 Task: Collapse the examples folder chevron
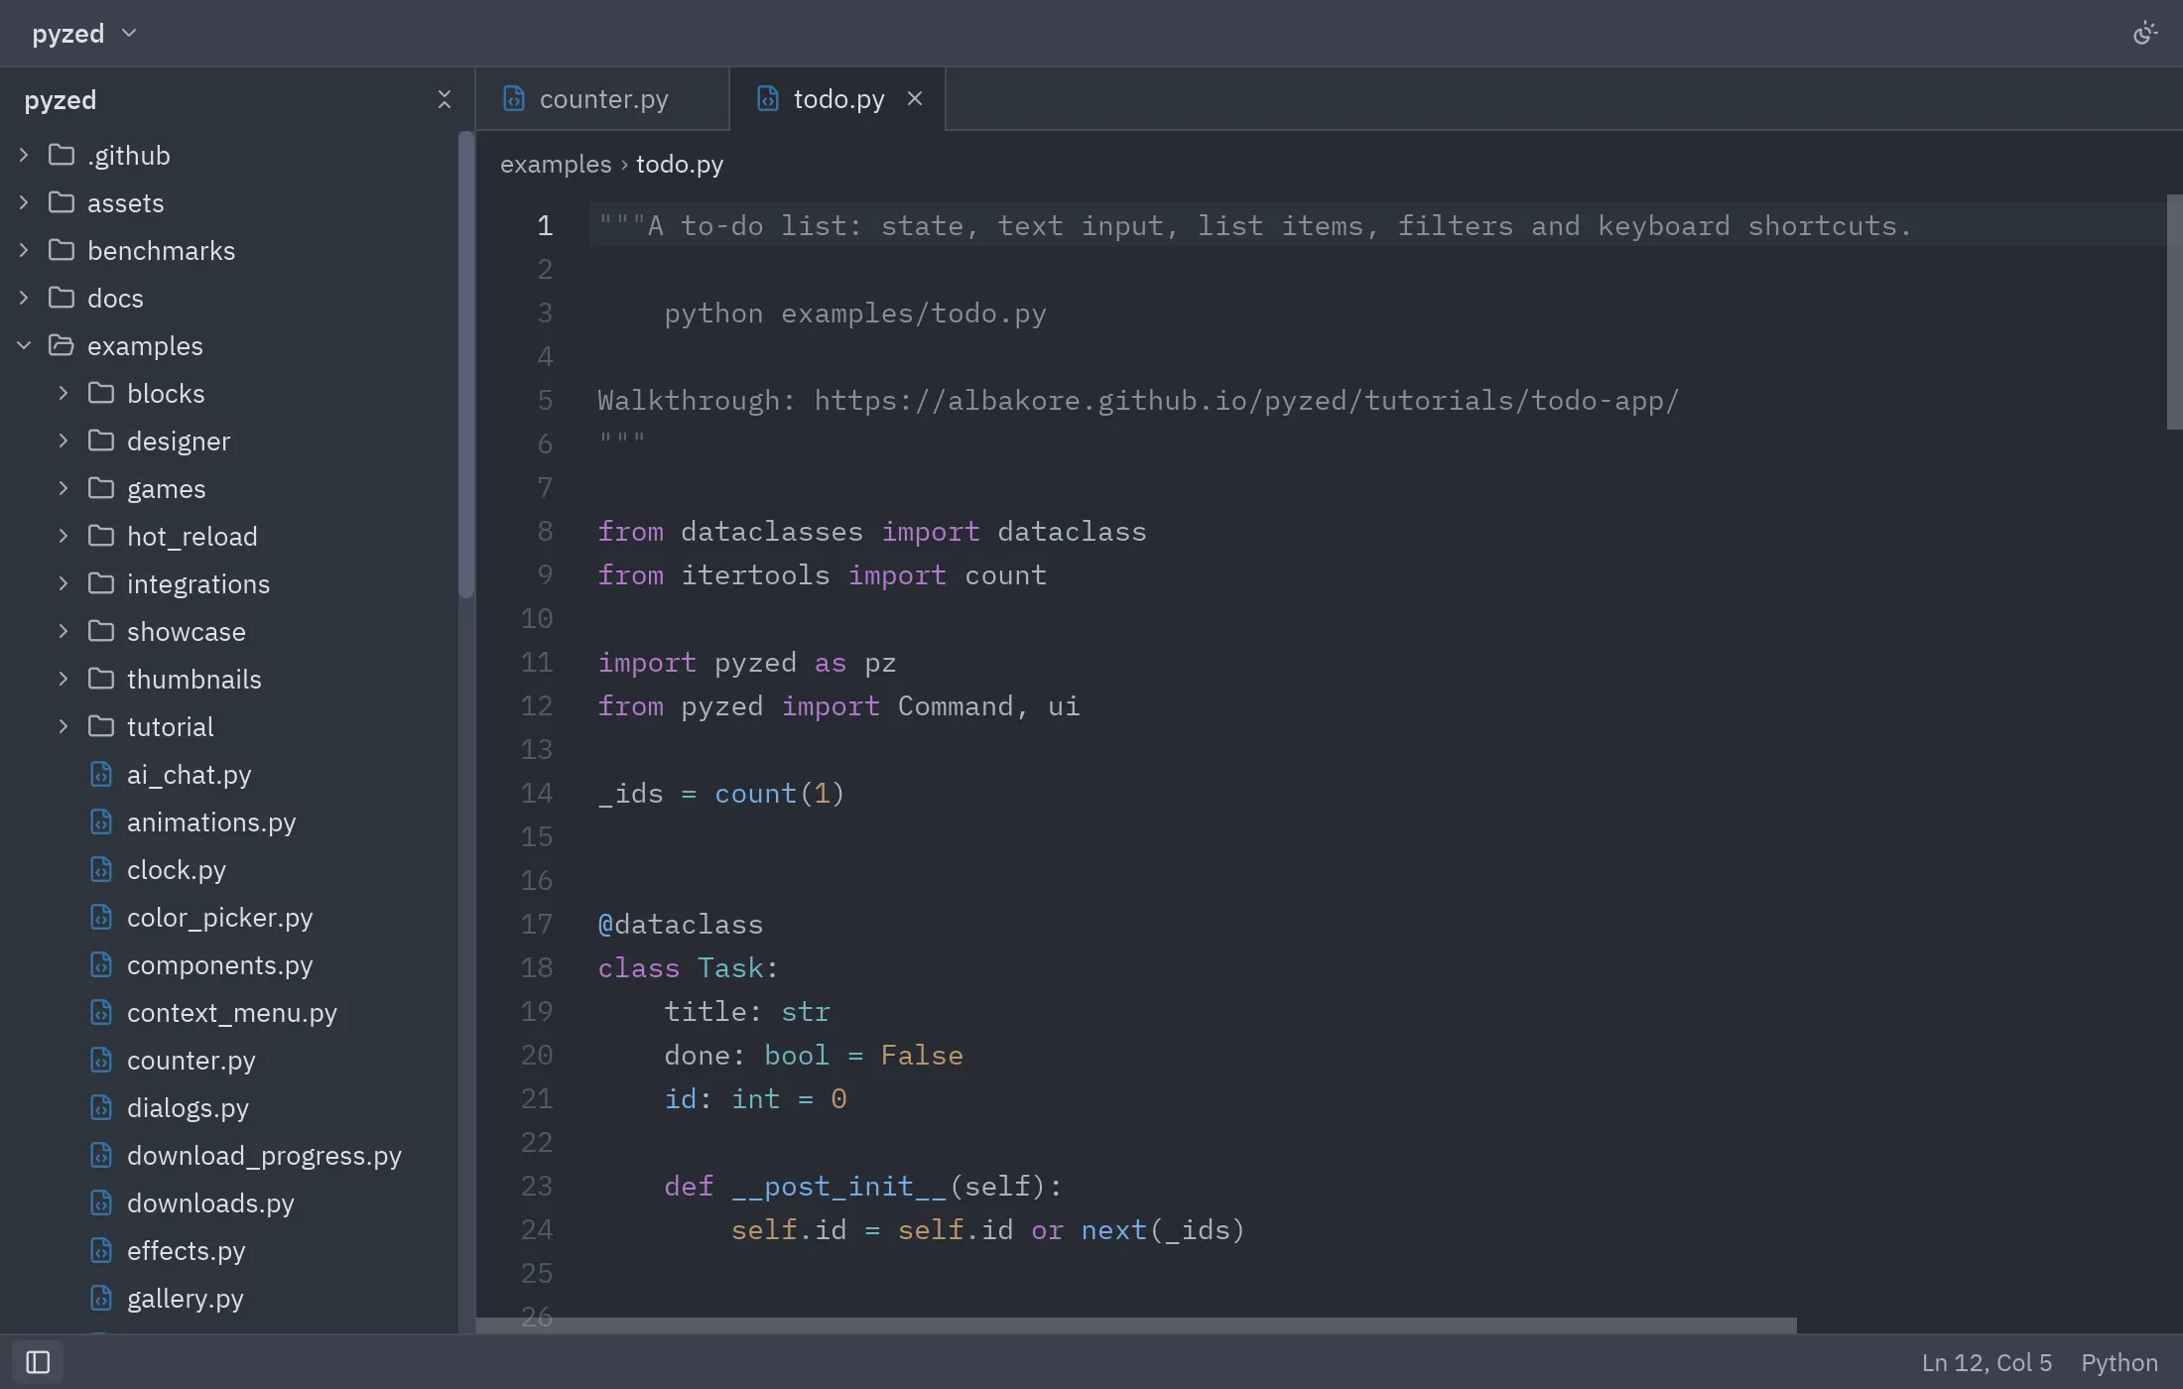[x=24, y=345]
